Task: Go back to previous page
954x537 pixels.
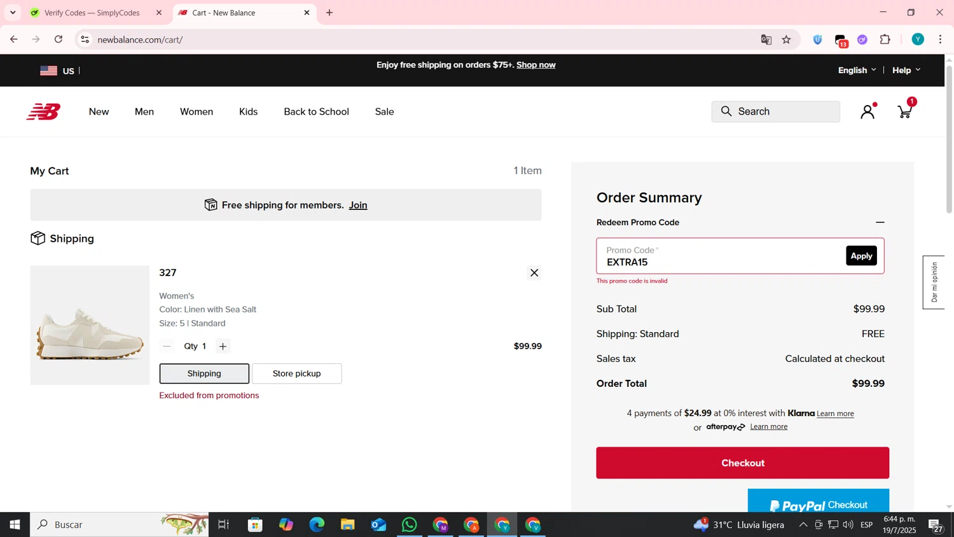Action: pos(14,39)
